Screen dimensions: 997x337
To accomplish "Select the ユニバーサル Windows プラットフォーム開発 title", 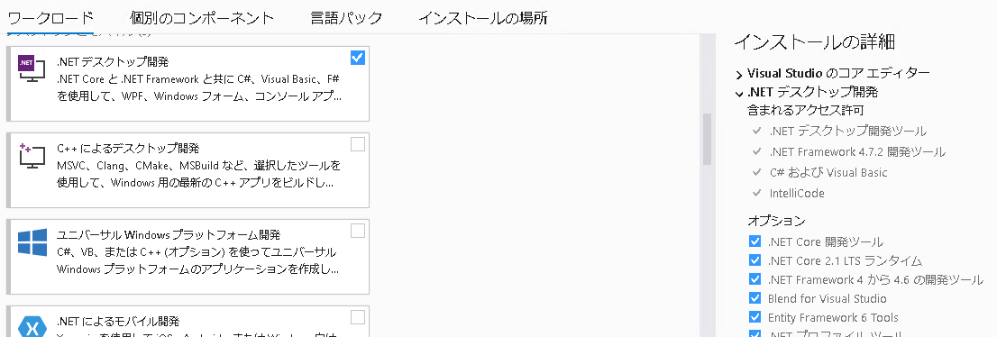I will [x=169, y=234].
